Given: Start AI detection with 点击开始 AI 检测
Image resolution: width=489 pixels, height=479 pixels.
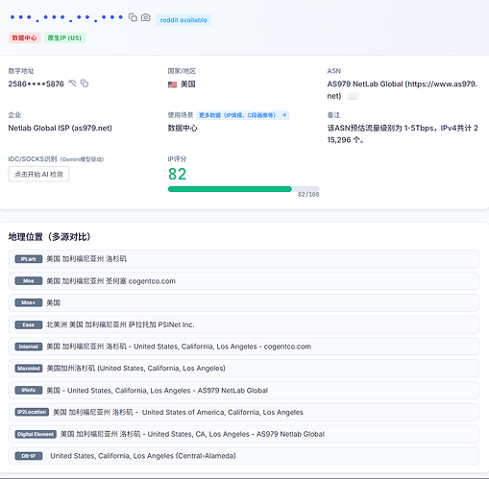Looking at the screenshot, I should pos(38,174).
